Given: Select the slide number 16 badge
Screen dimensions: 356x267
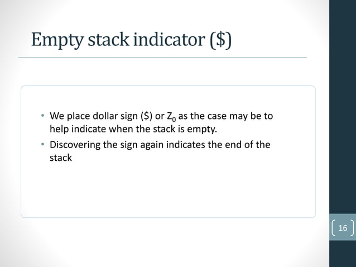Looking at the screenshot, I should click(x=343, y=227).
